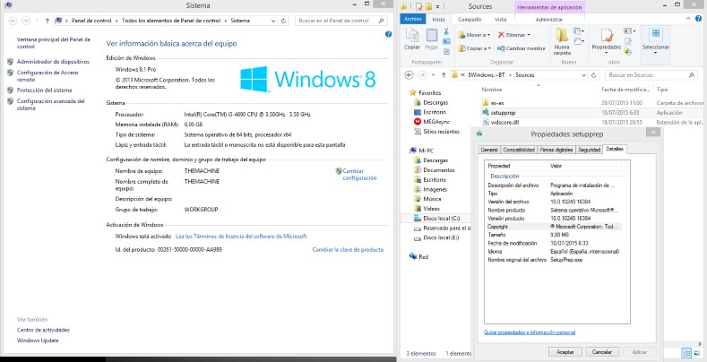Open Compatibilidad tab in properties dialog
The image size is (707, 362).
point(519,150)
